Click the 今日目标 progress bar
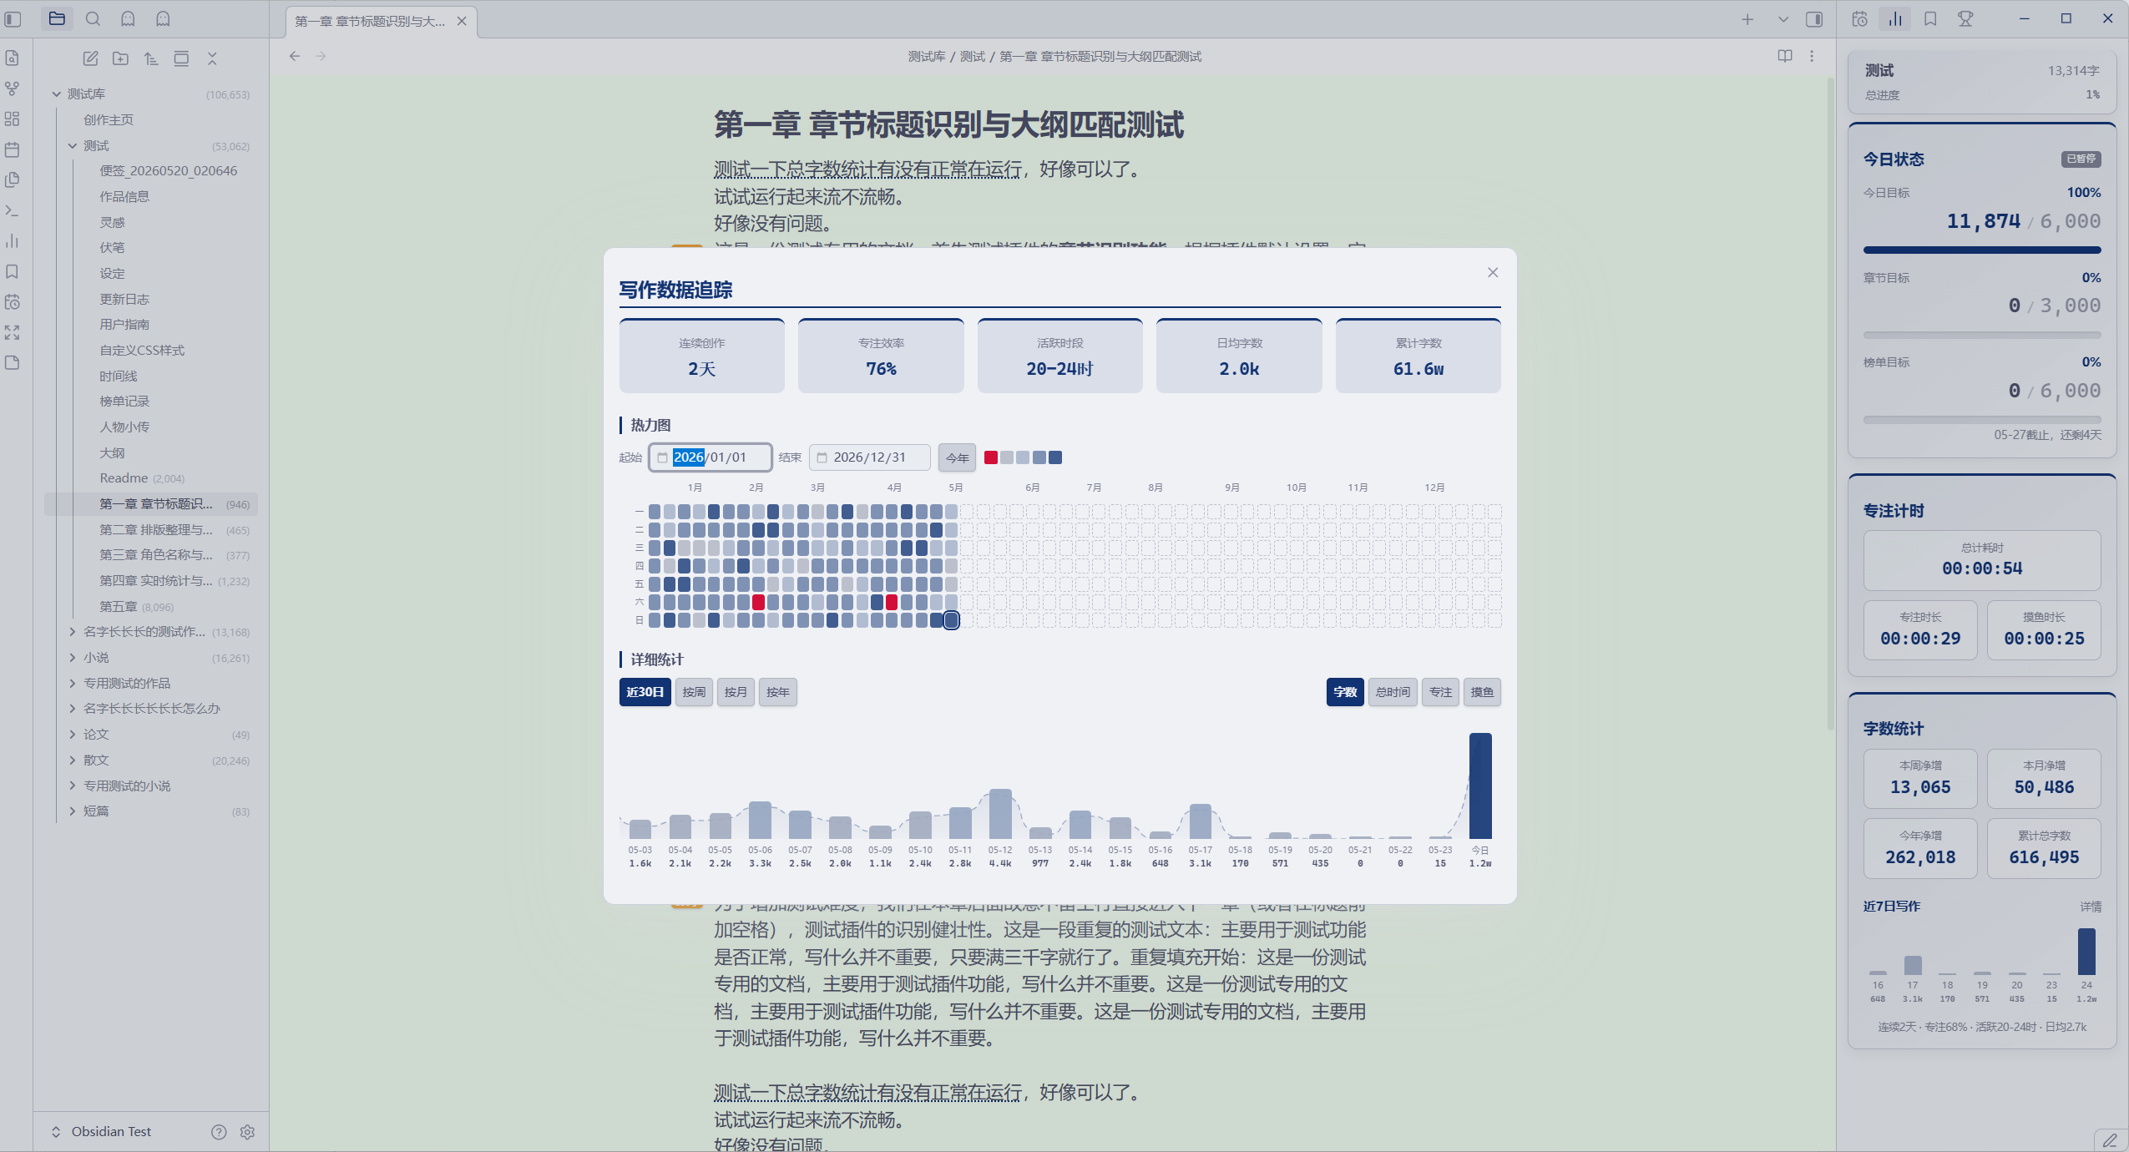 tap(1982, 250)
